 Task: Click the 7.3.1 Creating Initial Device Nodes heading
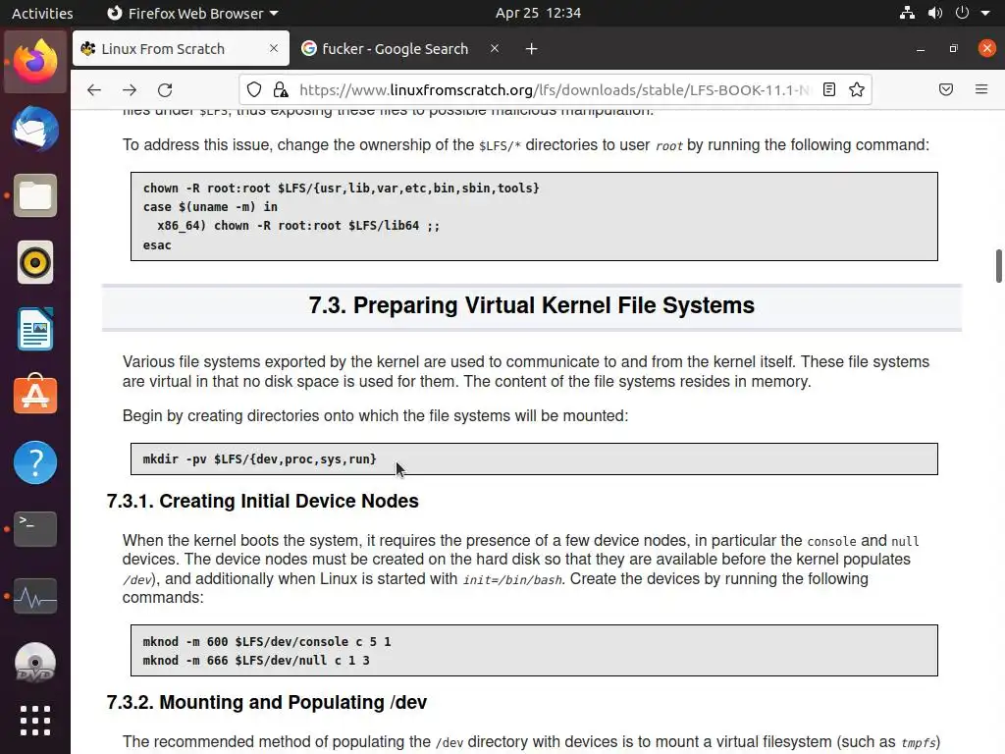[263, 501]
